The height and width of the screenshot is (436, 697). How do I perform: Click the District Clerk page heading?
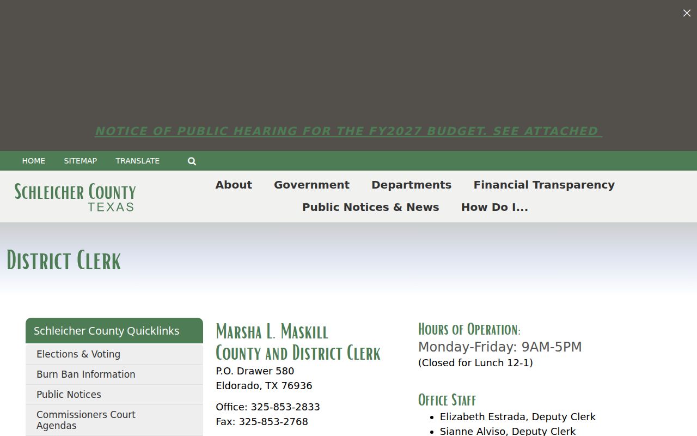pyautogui.click(x=64, y=261)
